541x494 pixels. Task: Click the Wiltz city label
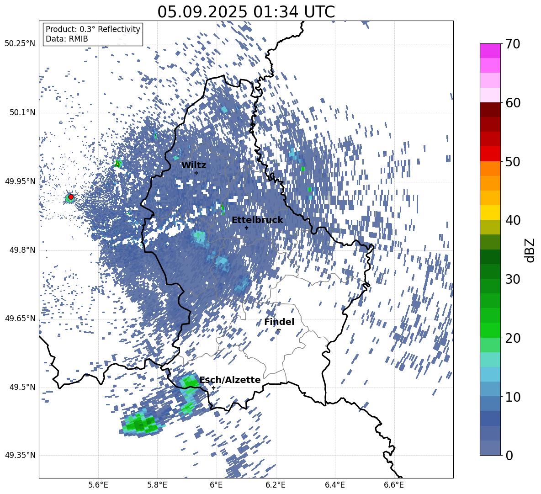pos(194,165)
